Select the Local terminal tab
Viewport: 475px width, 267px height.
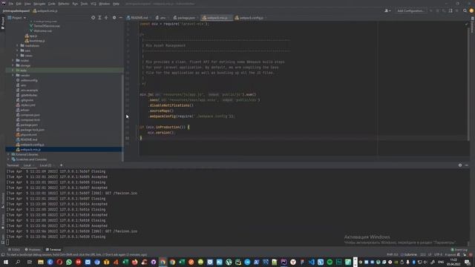pyautogui.click(x=27, y=165)
